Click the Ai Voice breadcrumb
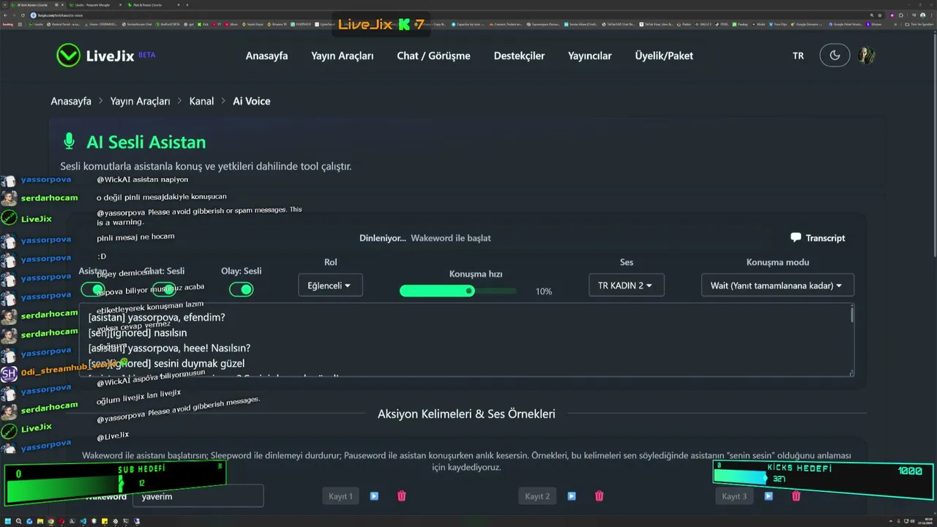Image resolution: width=937 pixels, height=527 pixels. click(x=252, y=101)
